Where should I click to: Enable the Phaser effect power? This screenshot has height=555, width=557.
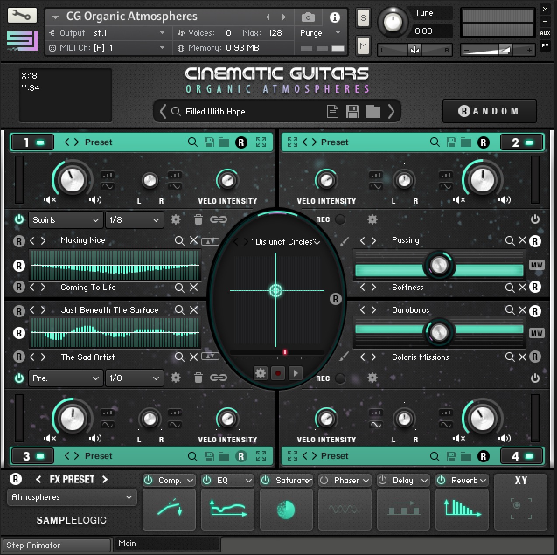pyautogui.click(x=324, y=480)
